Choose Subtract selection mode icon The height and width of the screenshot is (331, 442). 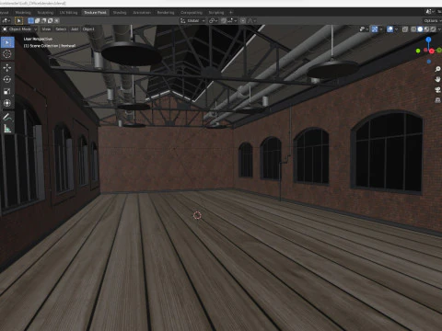(x=43, y=20)
